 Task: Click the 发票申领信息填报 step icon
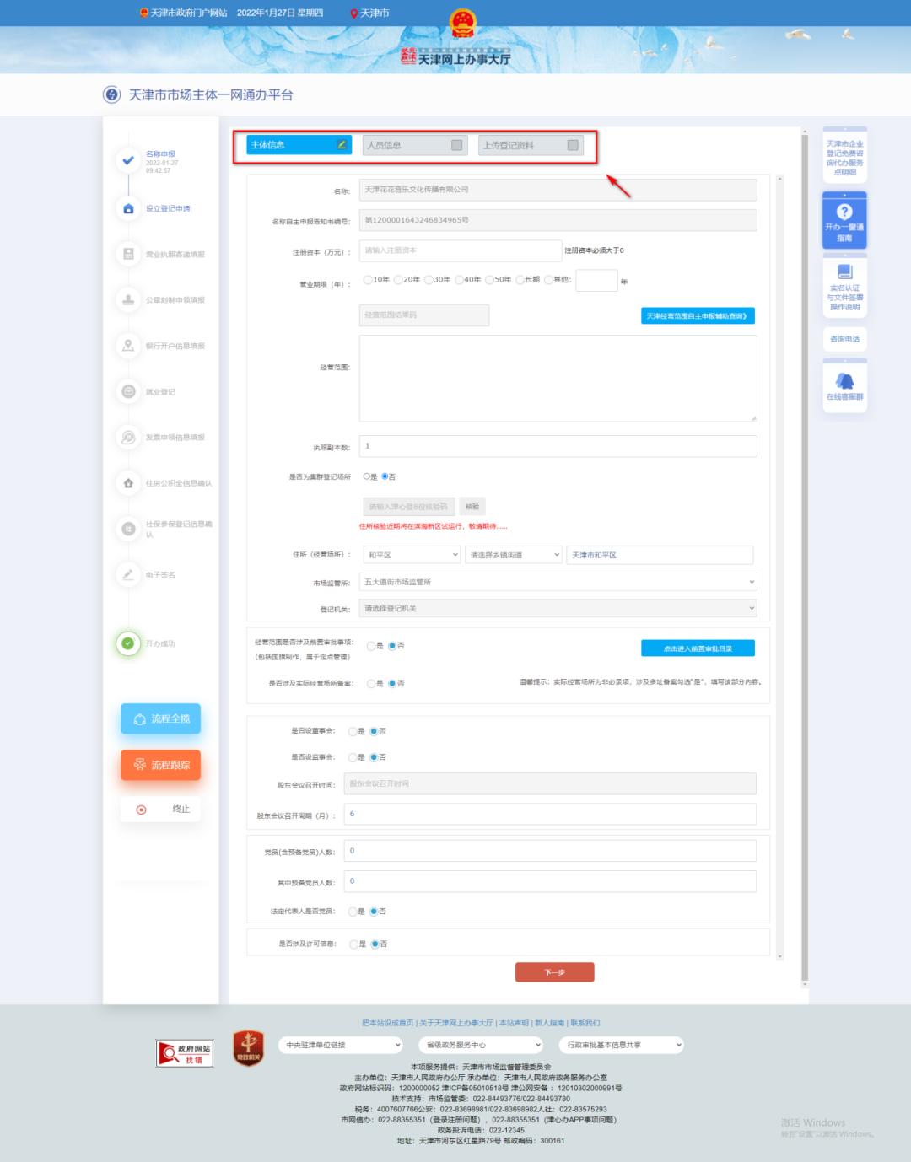128,437
